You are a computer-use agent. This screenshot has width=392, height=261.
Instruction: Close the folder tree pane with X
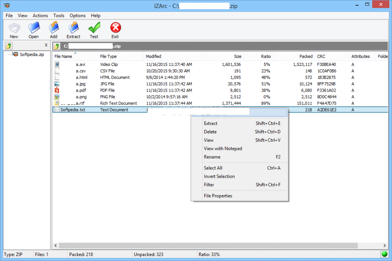(x=46, y=45)
